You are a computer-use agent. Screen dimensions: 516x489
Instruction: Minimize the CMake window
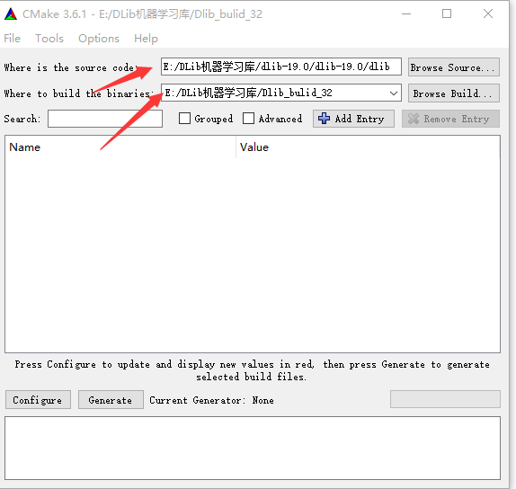click(x=406, y=13)
